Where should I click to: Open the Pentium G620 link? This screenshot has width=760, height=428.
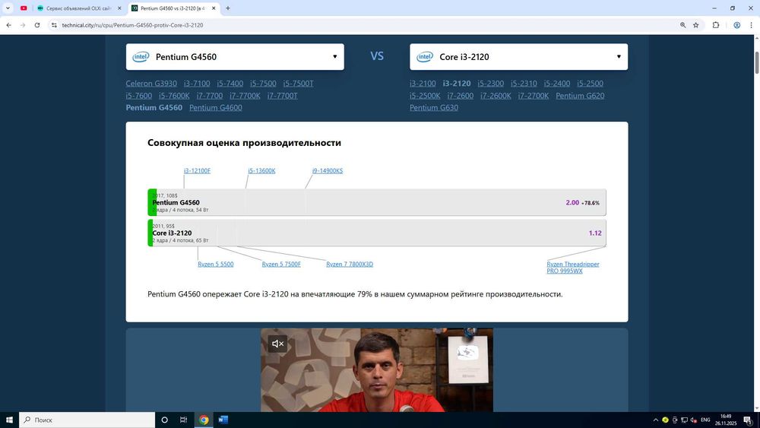point(580,96)
